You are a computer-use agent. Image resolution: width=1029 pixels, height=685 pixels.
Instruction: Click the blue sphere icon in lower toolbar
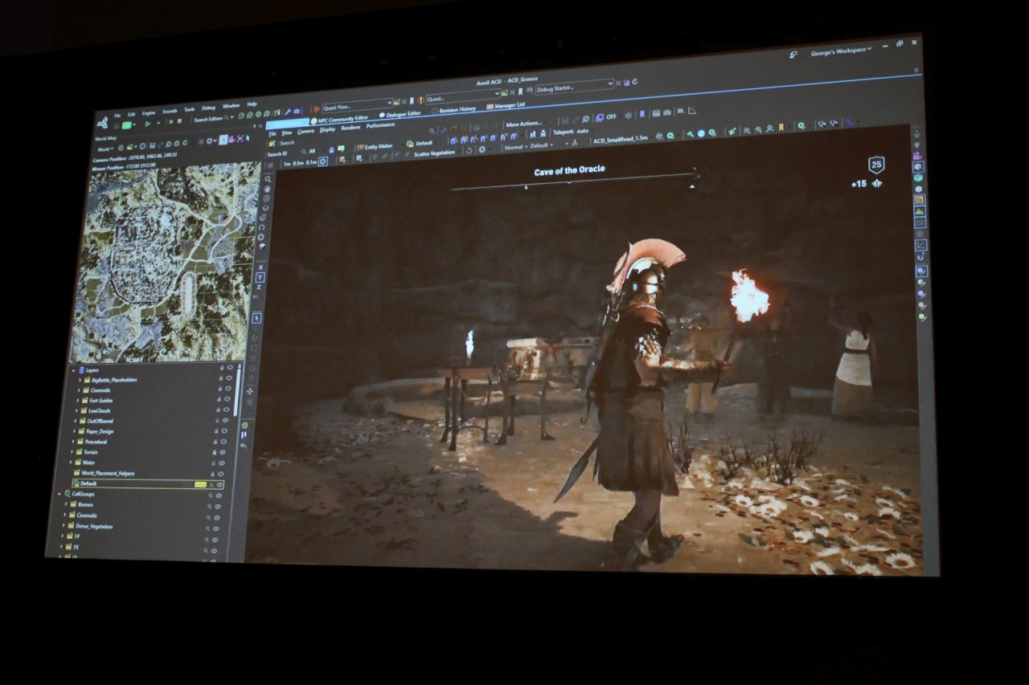[x=701, y=133]
